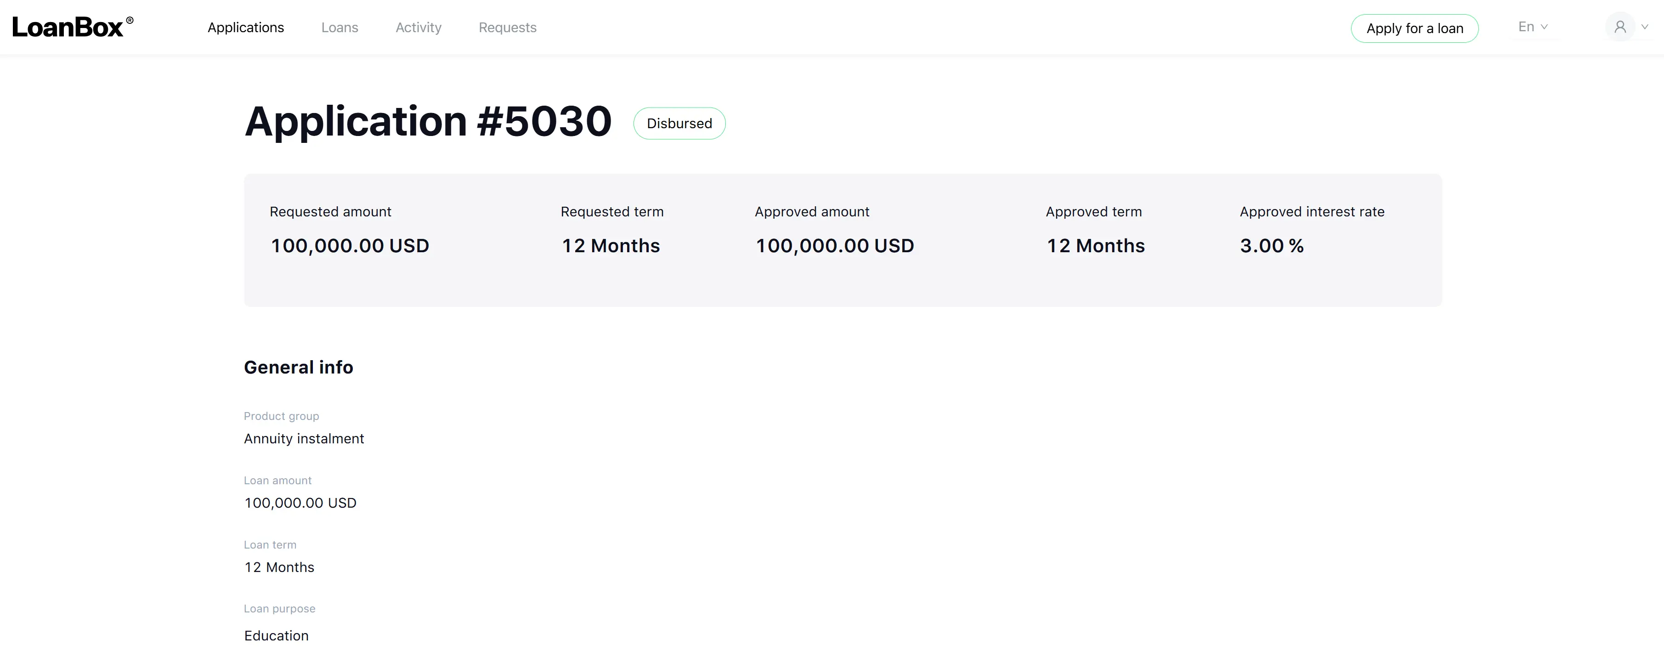Screen dimensions: 1664x651
Task: Select the Requested amount 100,000.00 USD value
Action: pos(350,246)
